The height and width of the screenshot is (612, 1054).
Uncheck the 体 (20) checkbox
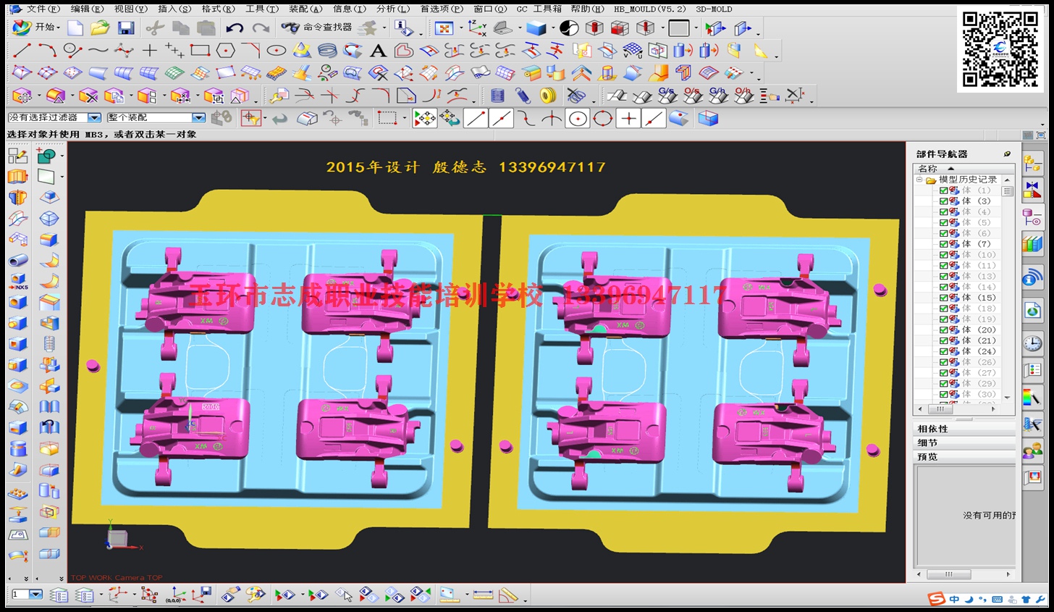pos(943,330)
